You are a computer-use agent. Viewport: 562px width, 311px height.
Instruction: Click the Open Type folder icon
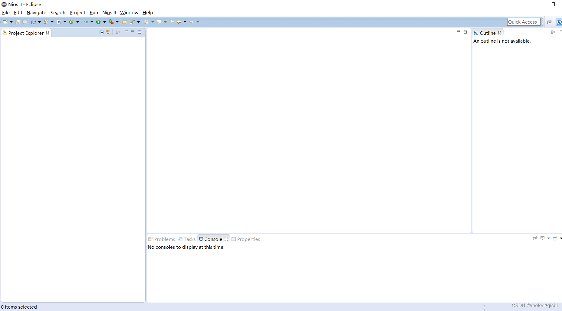125,22
